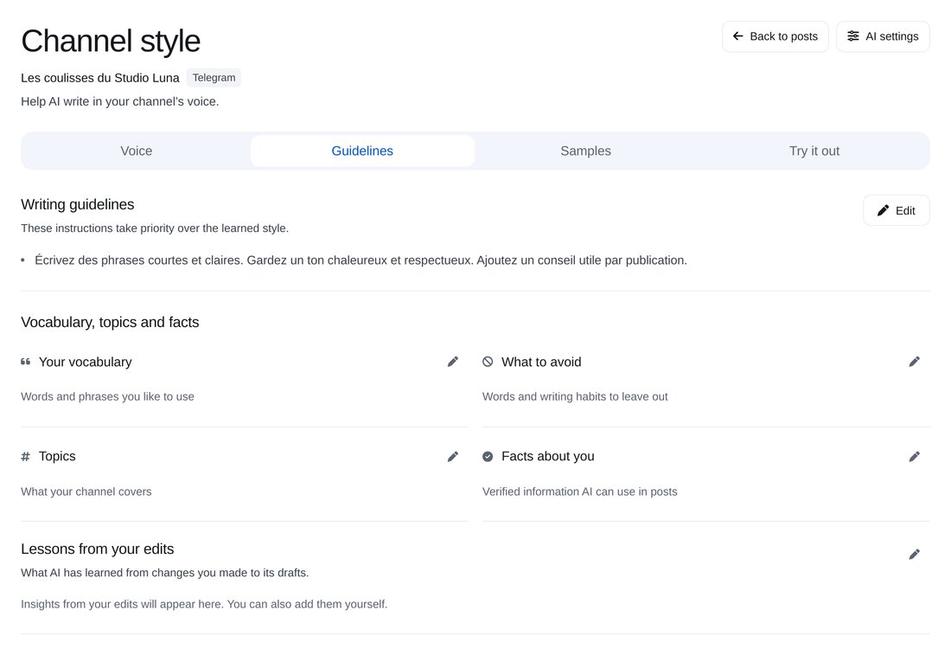This screenshot has height=655, width=951.
Task: Click 'Help AI write in your channel's voice' text
Action: (119, 101)
